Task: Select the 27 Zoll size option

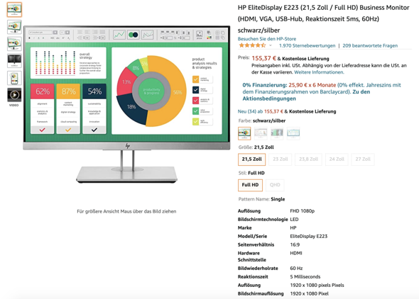Action: point(363,159)
